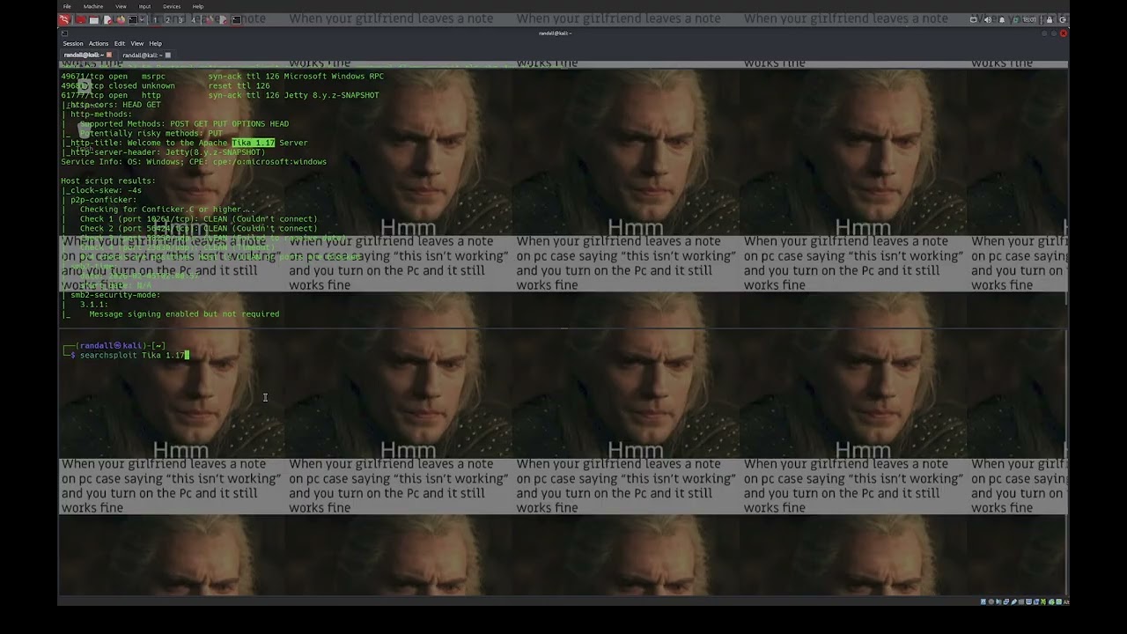Click VirtualBox USB status icon
1127x634 pixels.
(1014, 601)
